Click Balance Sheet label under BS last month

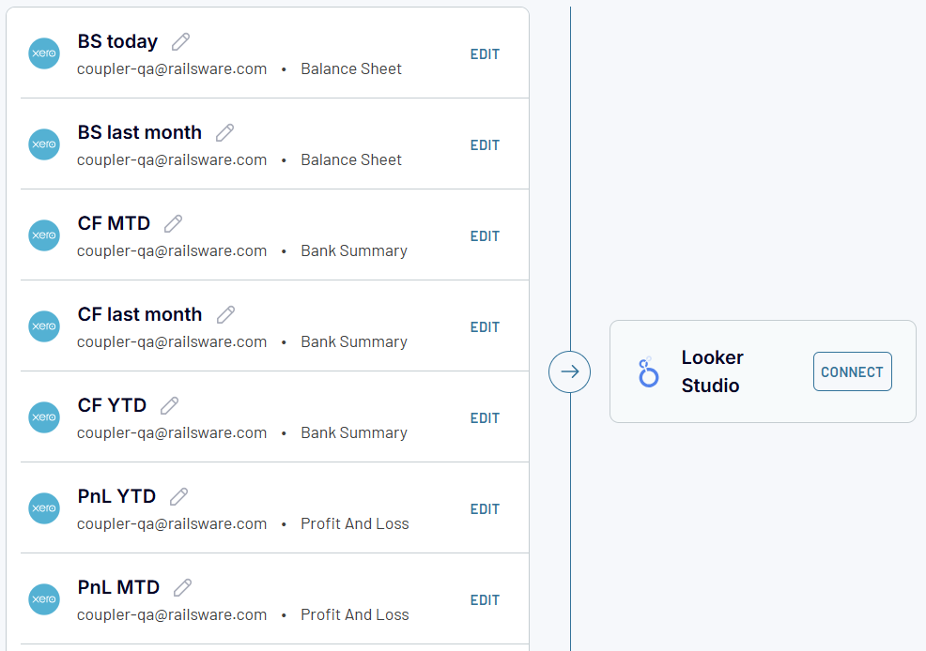tap(351, 159)
